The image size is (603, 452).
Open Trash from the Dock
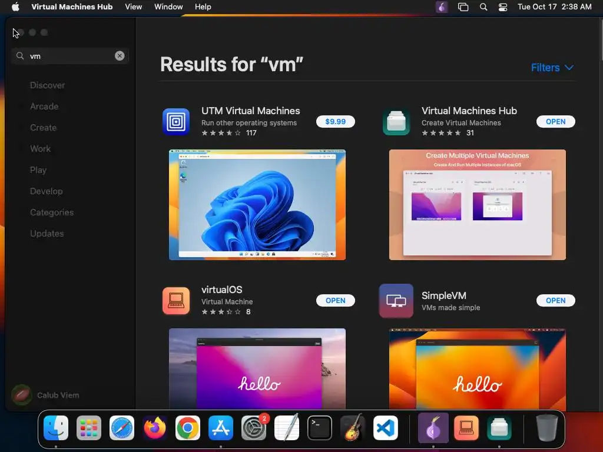pos(547,427)
